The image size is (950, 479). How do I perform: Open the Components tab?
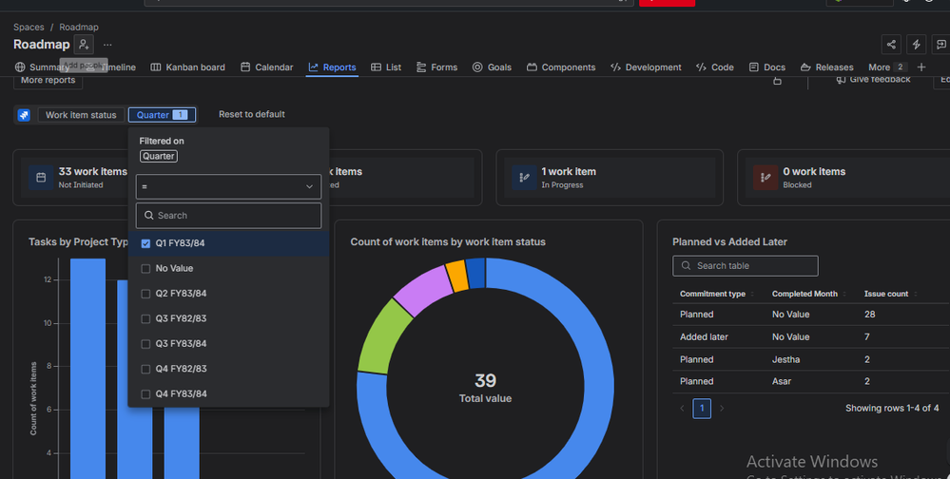coord(561,67)
